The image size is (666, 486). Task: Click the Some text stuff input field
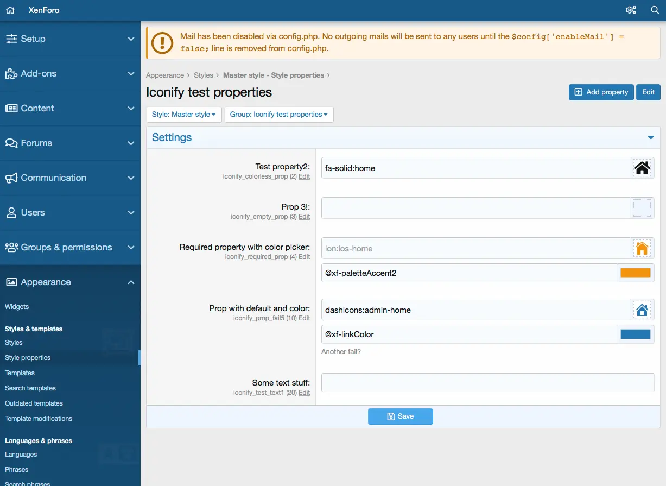tap(487, 382)
